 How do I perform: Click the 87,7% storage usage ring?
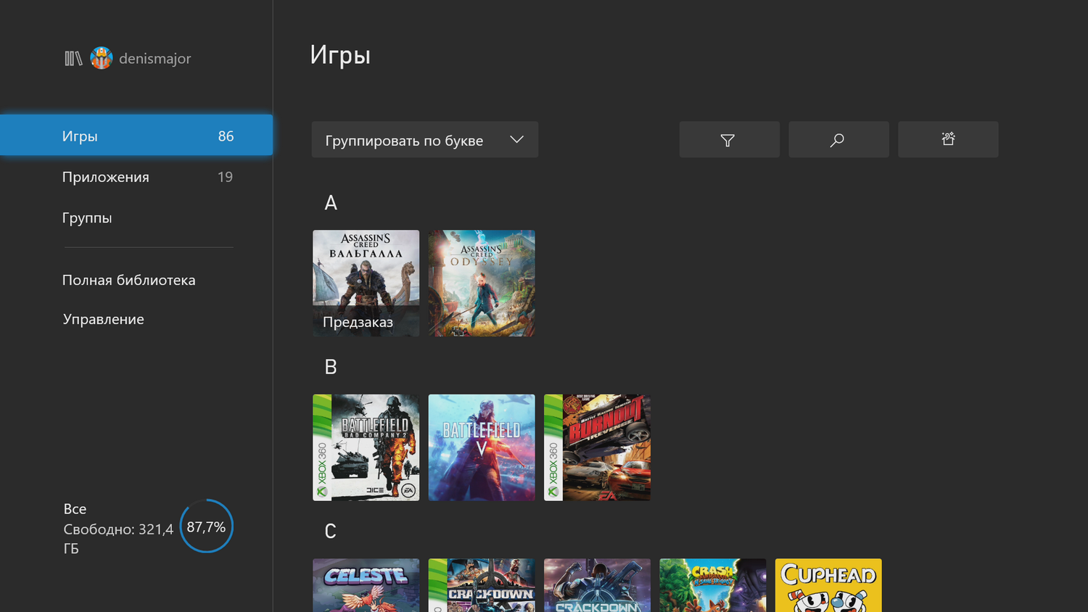coord(206,526)
